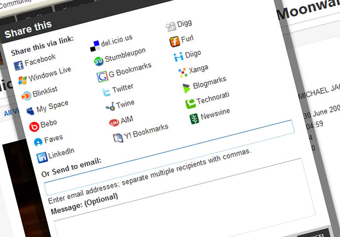The height and width of the screenshot is (237, 340).
Task: Click the blue Faves icon
Action: (38, 142)
